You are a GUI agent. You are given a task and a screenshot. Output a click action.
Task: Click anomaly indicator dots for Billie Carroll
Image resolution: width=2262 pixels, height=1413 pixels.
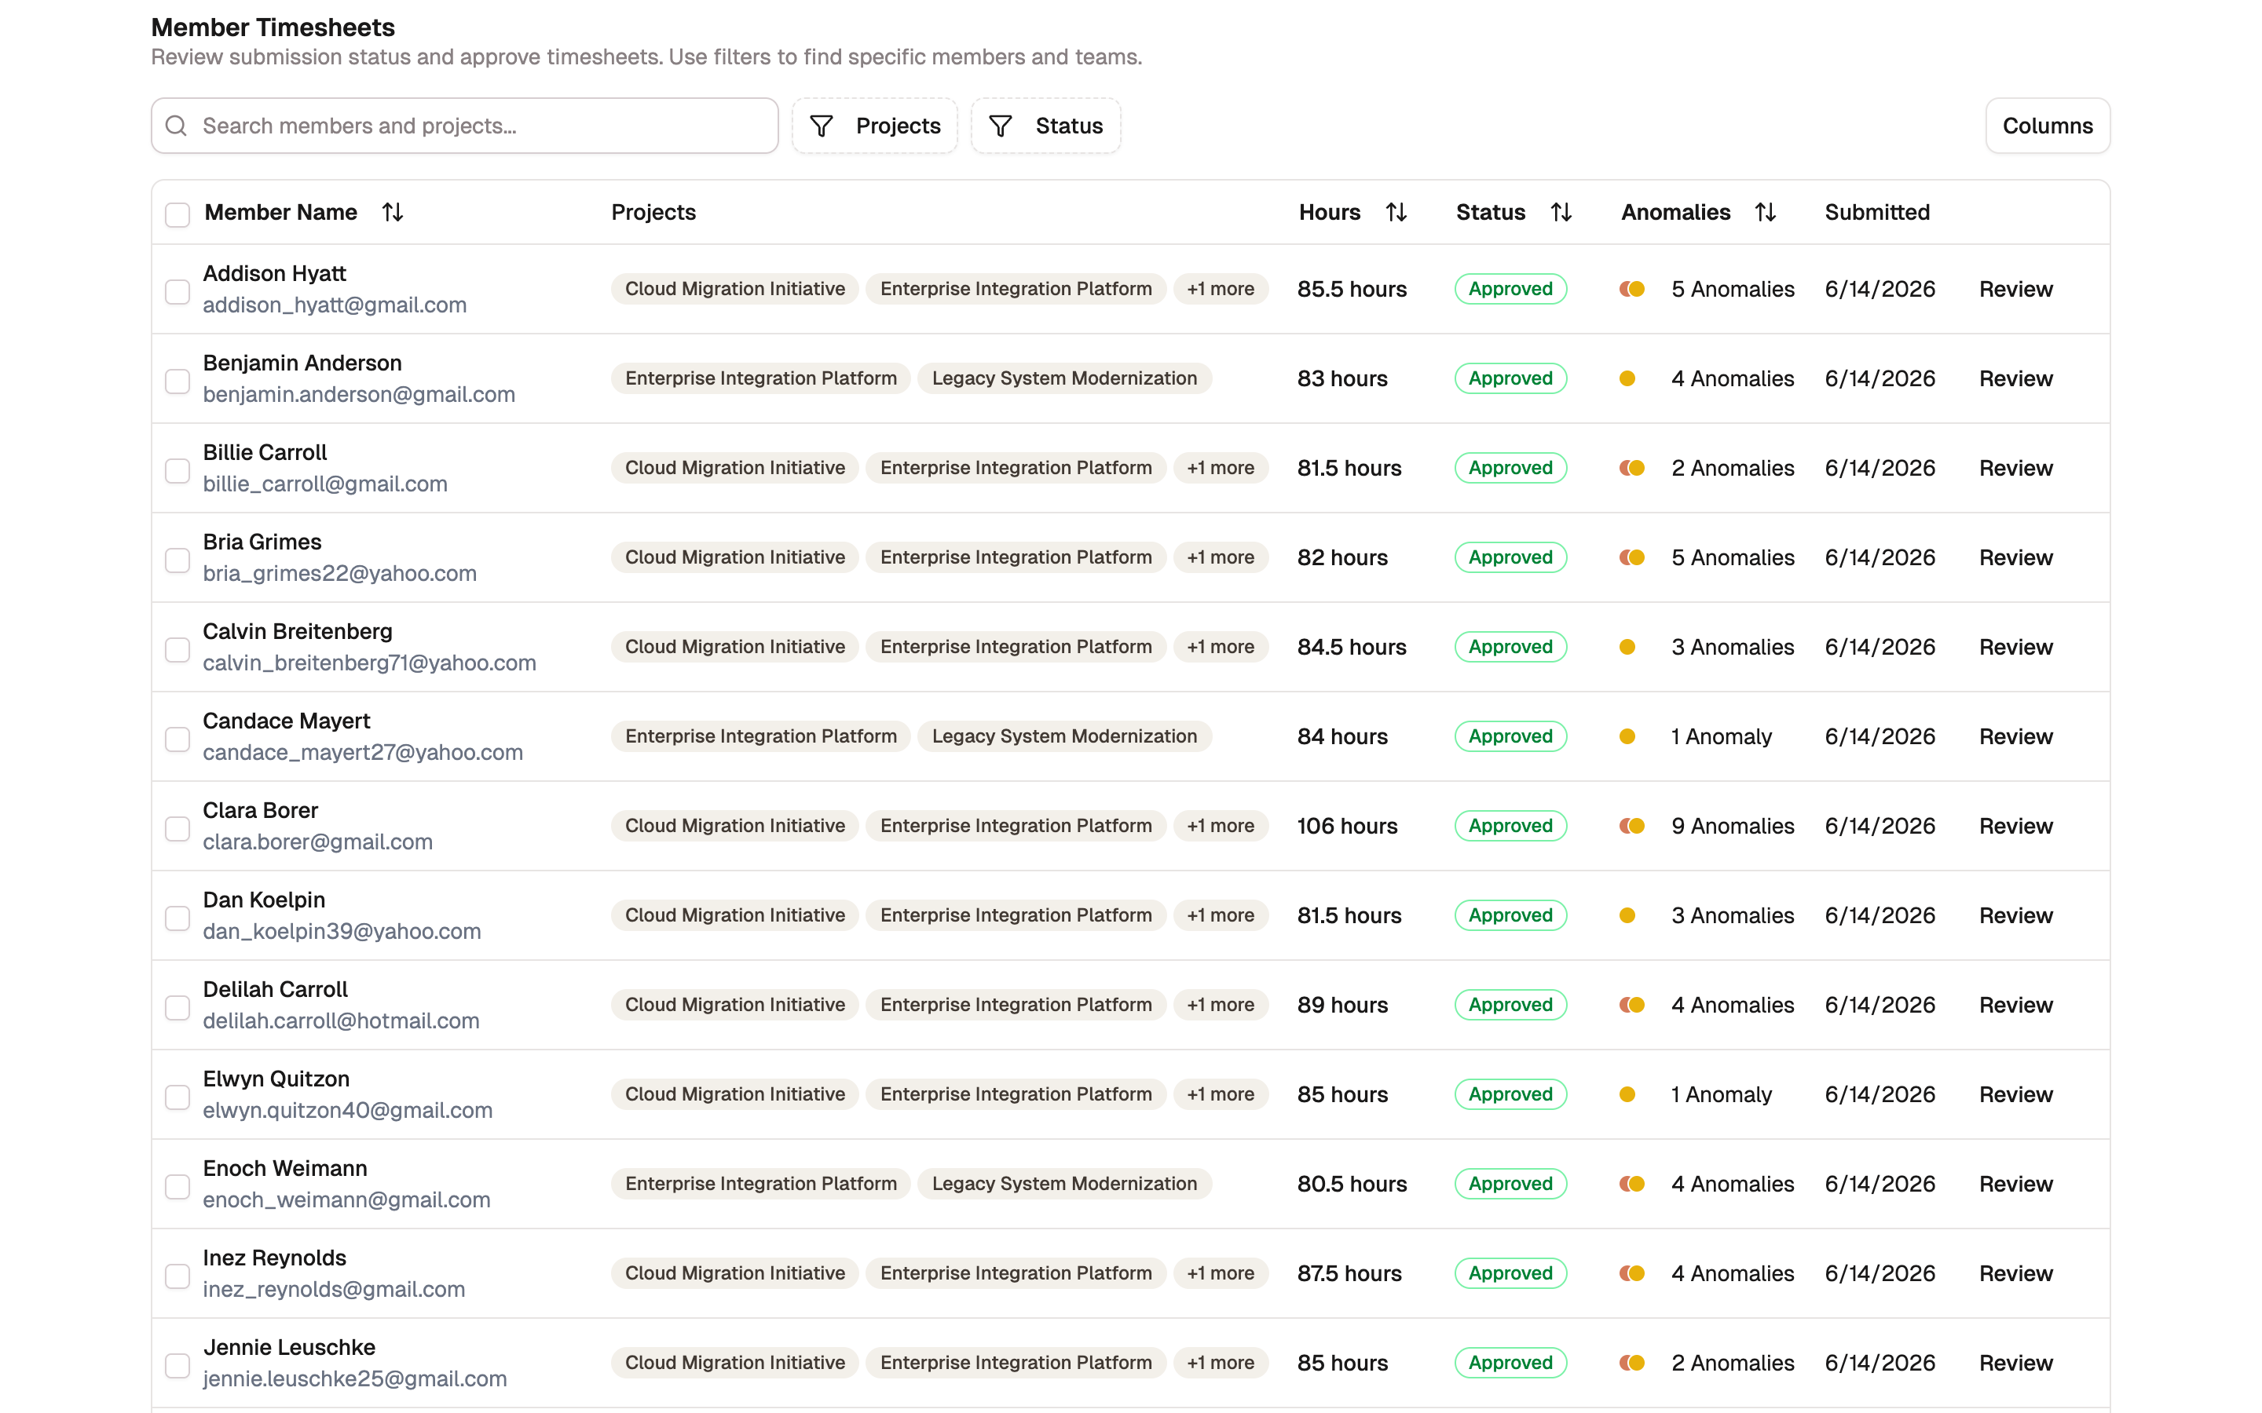pos(1632,468)
